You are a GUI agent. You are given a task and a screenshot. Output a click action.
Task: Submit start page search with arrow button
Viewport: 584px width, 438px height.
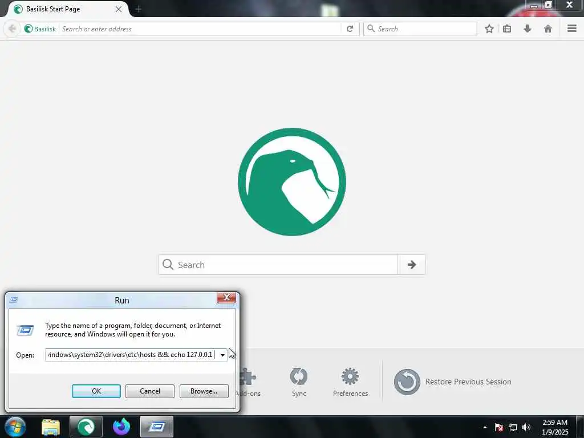(x=412, y=265)
